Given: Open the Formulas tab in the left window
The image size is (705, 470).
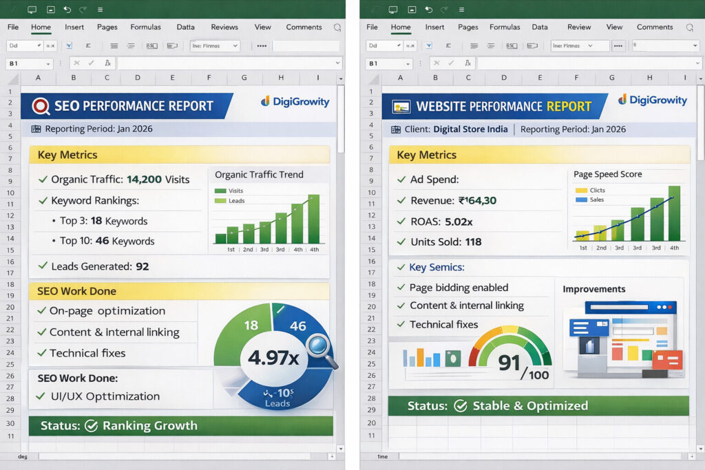Looking at the screenshot, I should click(145, 28).
